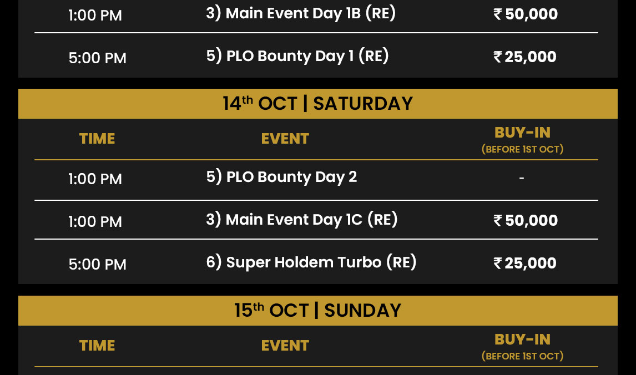Click the TIME column header under Saturday
Image resolution: width=636 pixels, height=375 pixels.
pos(97,139)
